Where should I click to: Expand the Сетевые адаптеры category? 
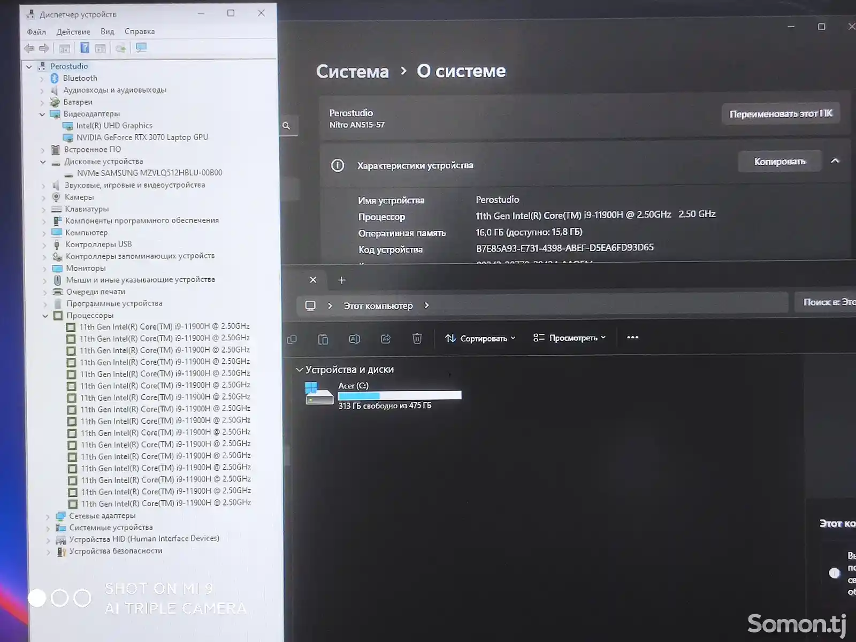coord(48,517)
